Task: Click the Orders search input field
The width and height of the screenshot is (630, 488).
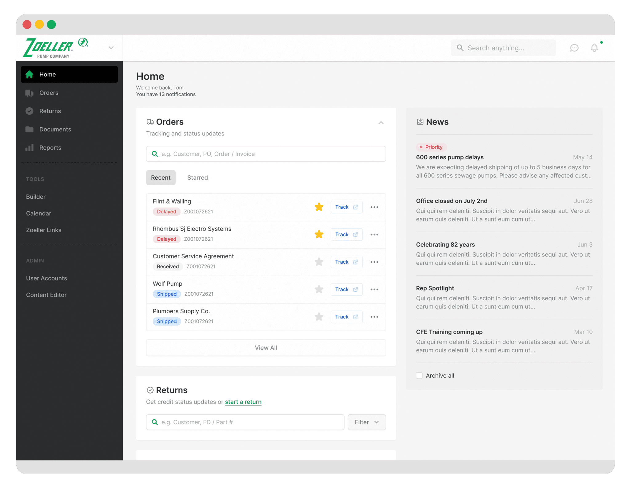Action: 266,153
